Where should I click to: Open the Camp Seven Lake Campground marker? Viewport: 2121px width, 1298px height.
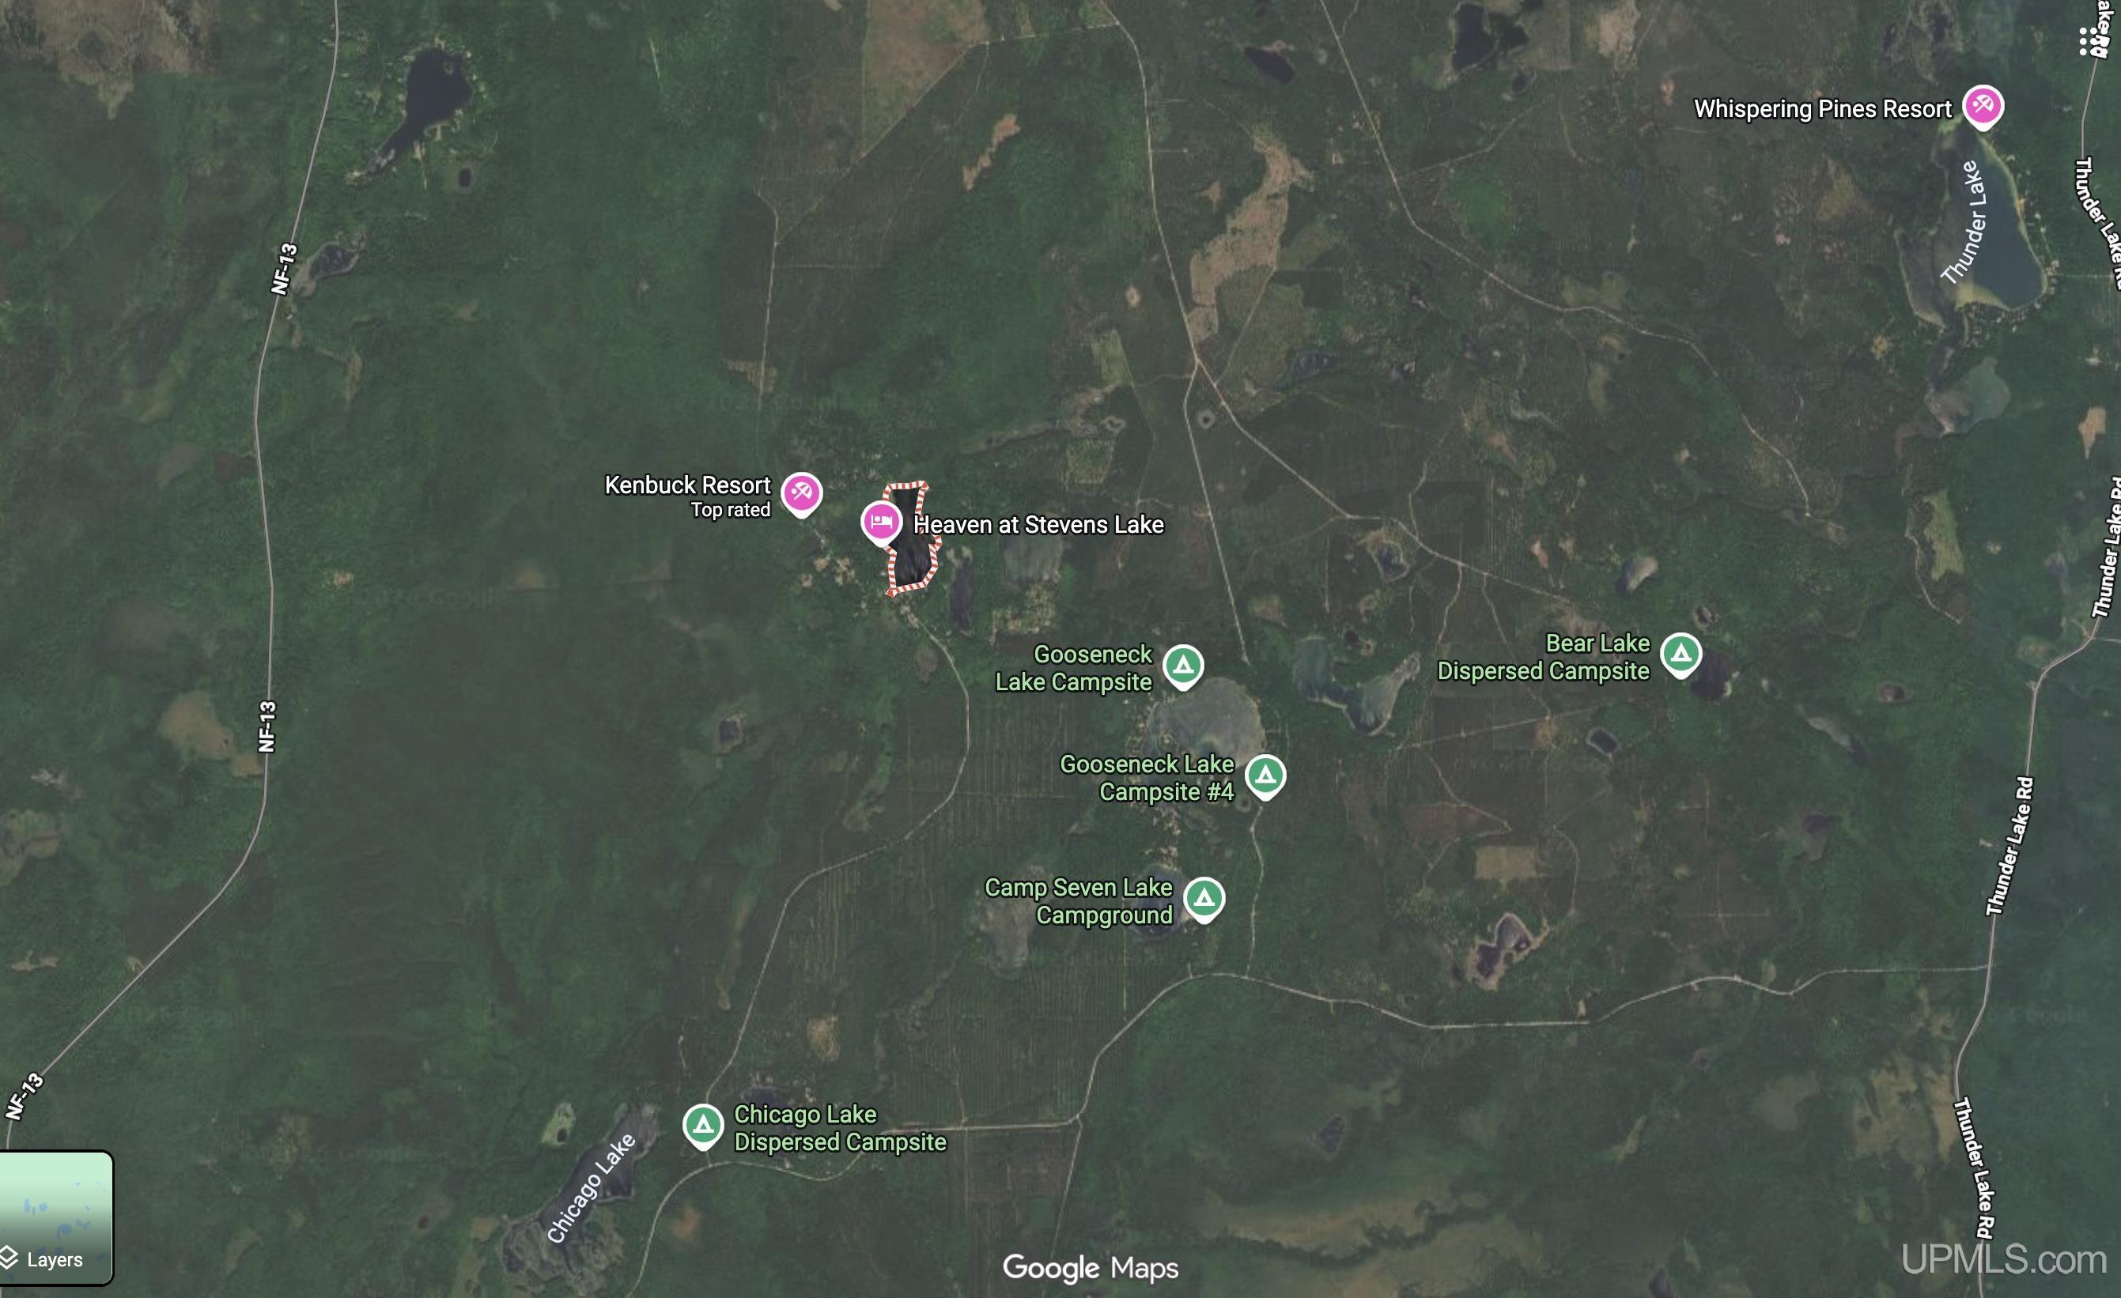click(x=1204, y=899)
